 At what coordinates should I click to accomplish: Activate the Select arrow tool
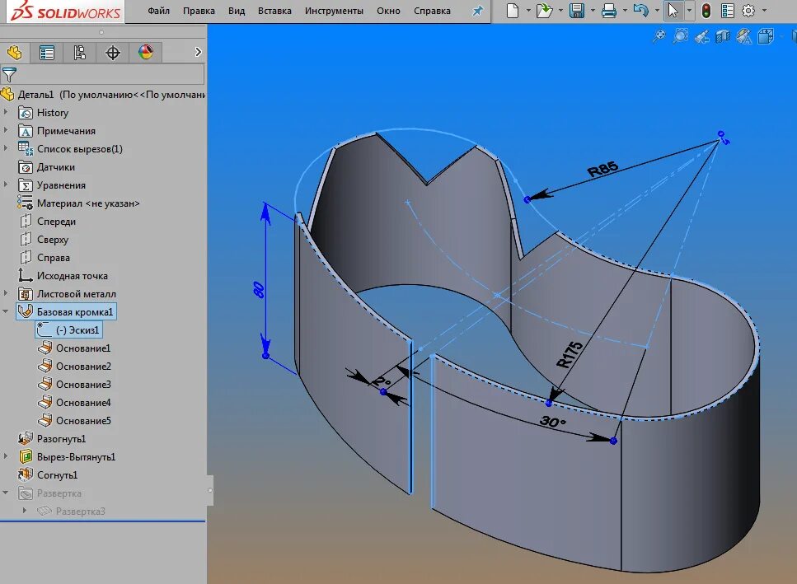pyautogui.click(x=673, y=10)
